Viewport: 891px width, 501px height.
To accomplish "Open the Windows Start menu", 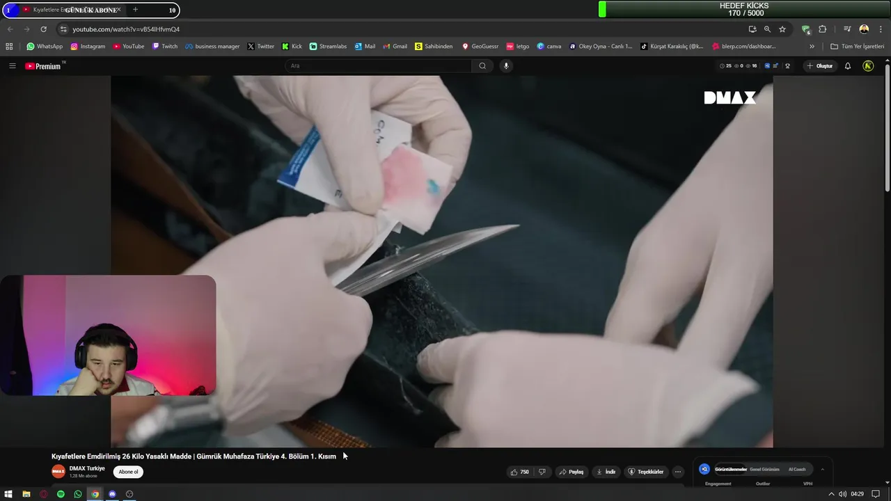I will pos(9,494).
